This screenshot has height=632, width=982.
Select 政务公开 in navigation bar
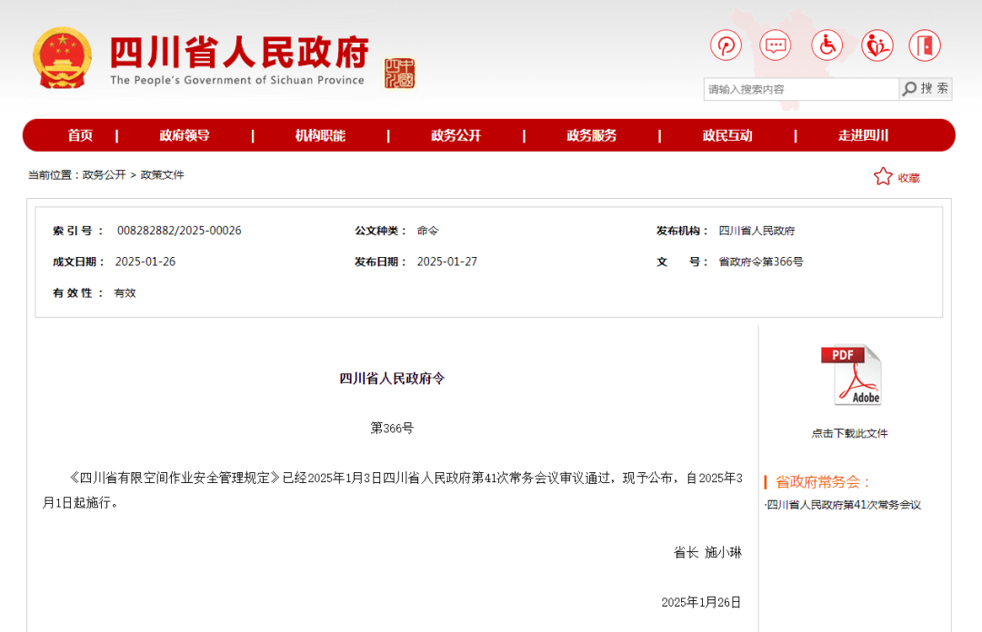click(x=456, y=135)
